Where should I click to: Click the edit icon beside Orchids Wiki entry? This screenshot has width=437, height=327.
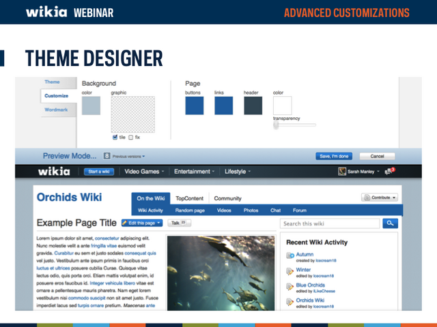coord(290,302)
